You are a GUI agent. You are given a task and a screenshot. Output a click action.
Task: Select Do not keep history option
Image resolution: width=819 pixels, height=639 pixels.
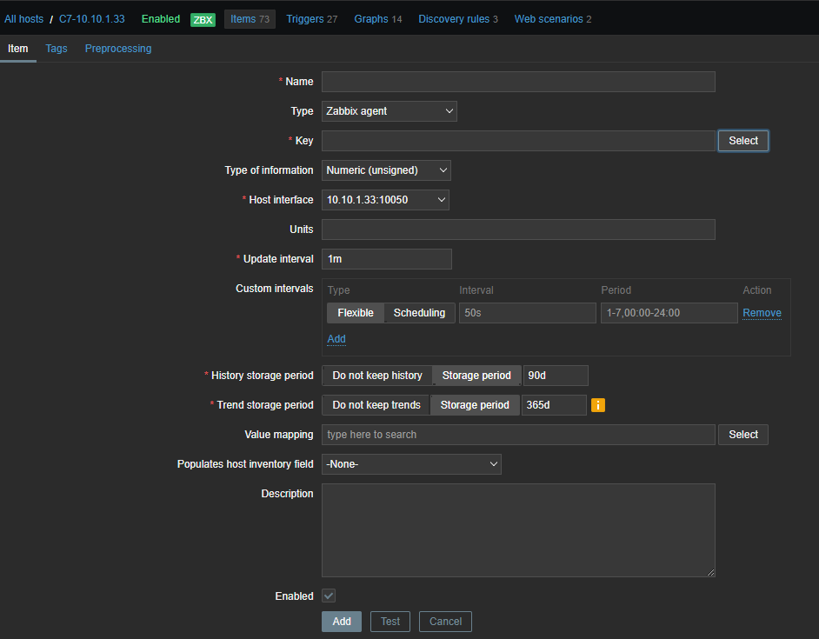[x=377, y=376]
